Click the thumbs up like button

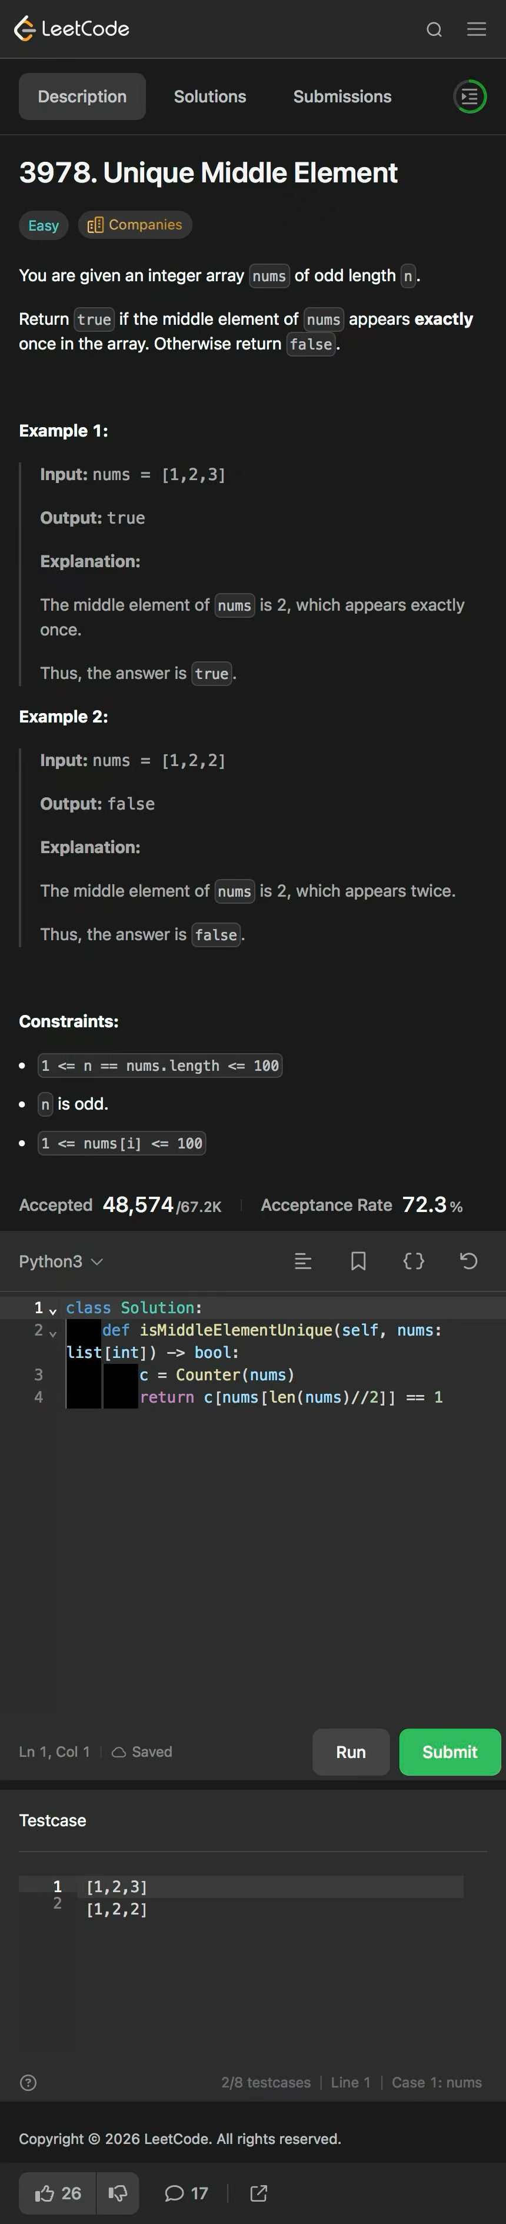58,2193
